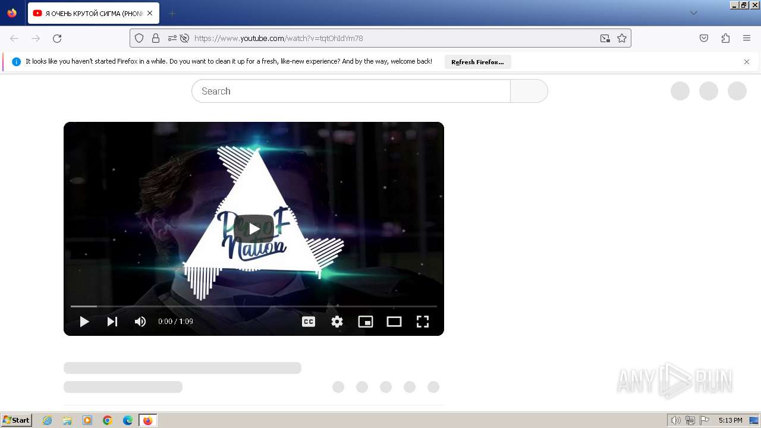The width and height of the screenshot is (761, 428).
Task: Open network tray icon
Action: 690,420
